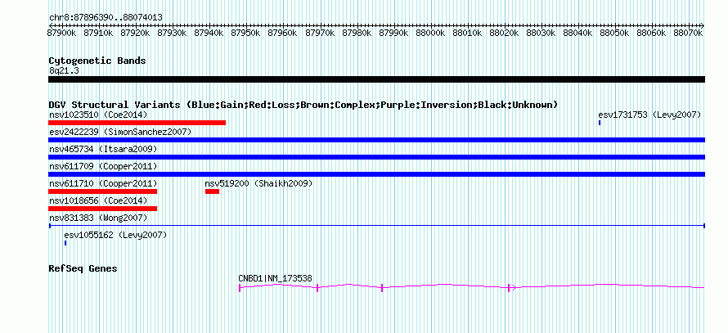Click the chr8:87896390..88074013 coordinates text

coord(106,18)
